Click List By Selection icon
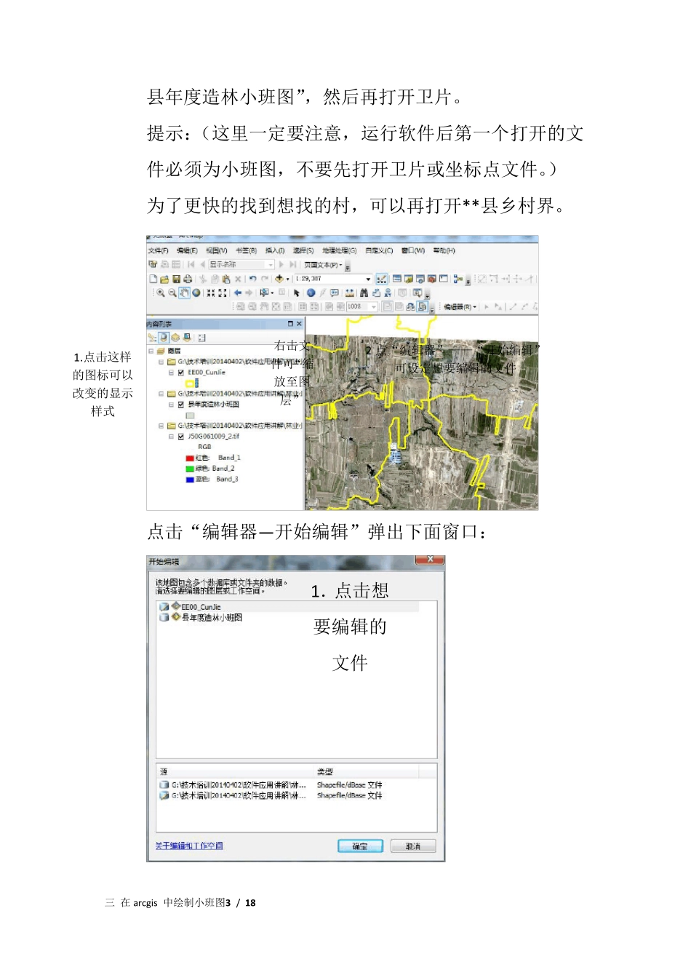The image size is (691, 978). [187, 338]
